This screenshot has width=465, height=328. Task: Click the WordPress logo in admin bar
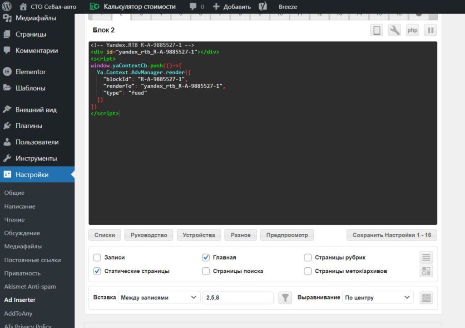tap(6, 6)
